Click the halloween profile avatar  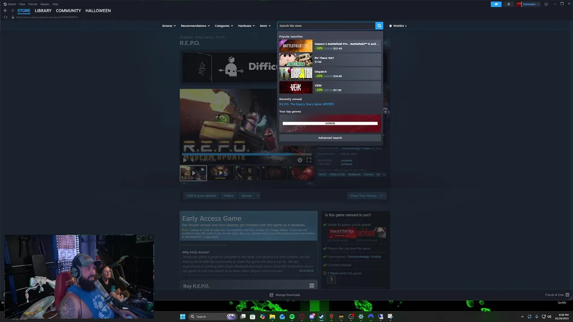coord(519,4)
